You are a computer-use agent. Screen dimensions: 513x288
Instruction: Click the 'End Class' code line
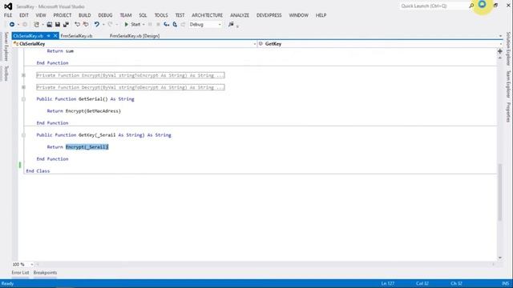pos(38,171)
